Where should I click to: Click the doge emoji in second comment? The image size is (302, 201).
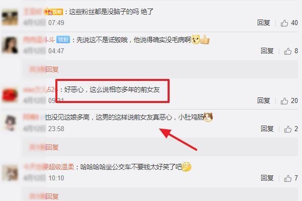point(195,39)
